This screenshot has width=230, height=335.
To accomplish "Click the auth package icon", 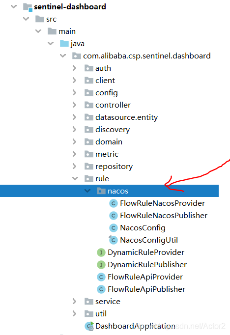I will pyautogui.click(x=89, y=68).
